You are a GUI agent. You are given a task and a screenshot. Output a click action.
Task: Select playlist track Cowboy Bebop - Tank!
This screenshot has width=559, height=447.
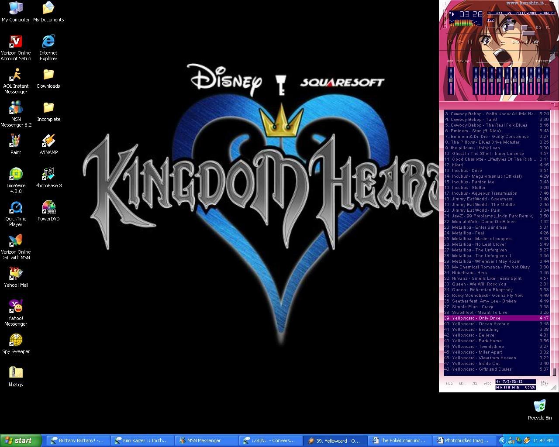(x=497, y=120)
